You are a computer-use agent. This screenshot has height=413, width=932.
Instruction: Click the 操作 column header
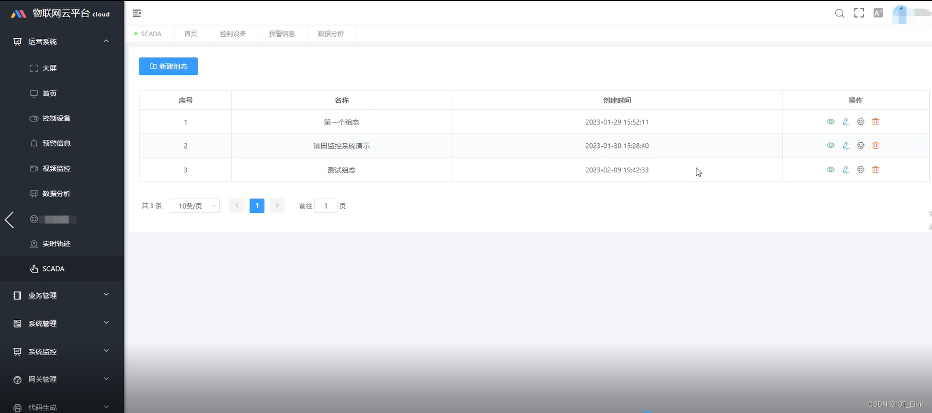855,101
